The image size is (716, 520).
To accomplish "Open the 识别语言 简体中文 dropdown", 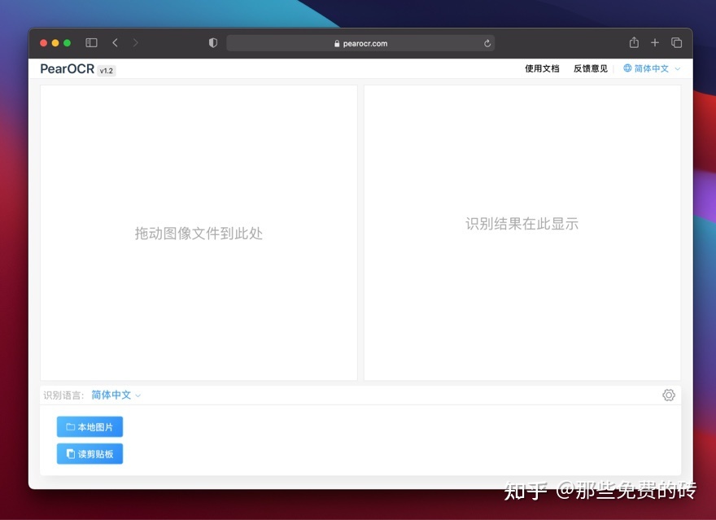I will [116, 395].
